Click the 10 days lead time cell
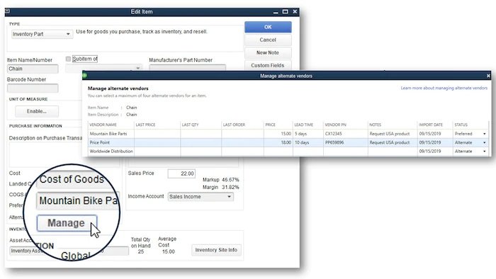This screenshot has width=496, height=279. click(x=308, y=143)
